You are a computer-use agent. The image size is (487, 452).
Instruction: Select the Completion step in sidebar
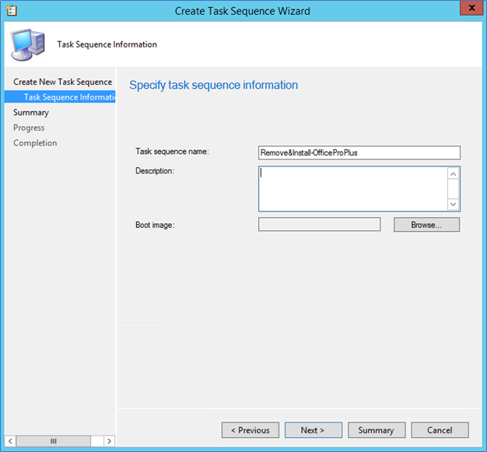pyautogui.click(x=35, y=143)
